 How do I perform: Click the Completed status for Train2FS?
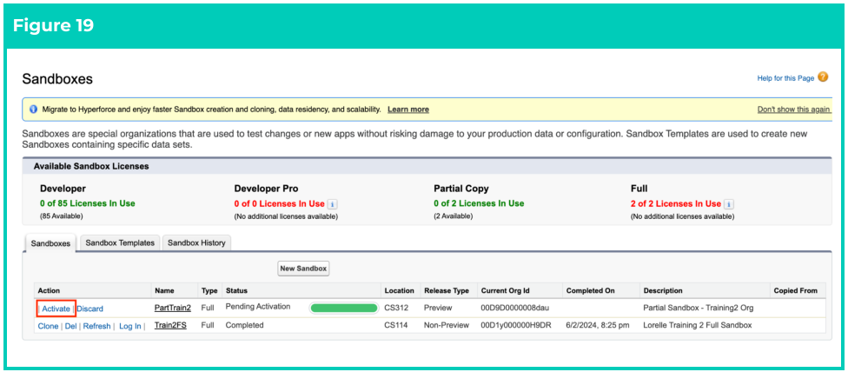click(244, 325)
